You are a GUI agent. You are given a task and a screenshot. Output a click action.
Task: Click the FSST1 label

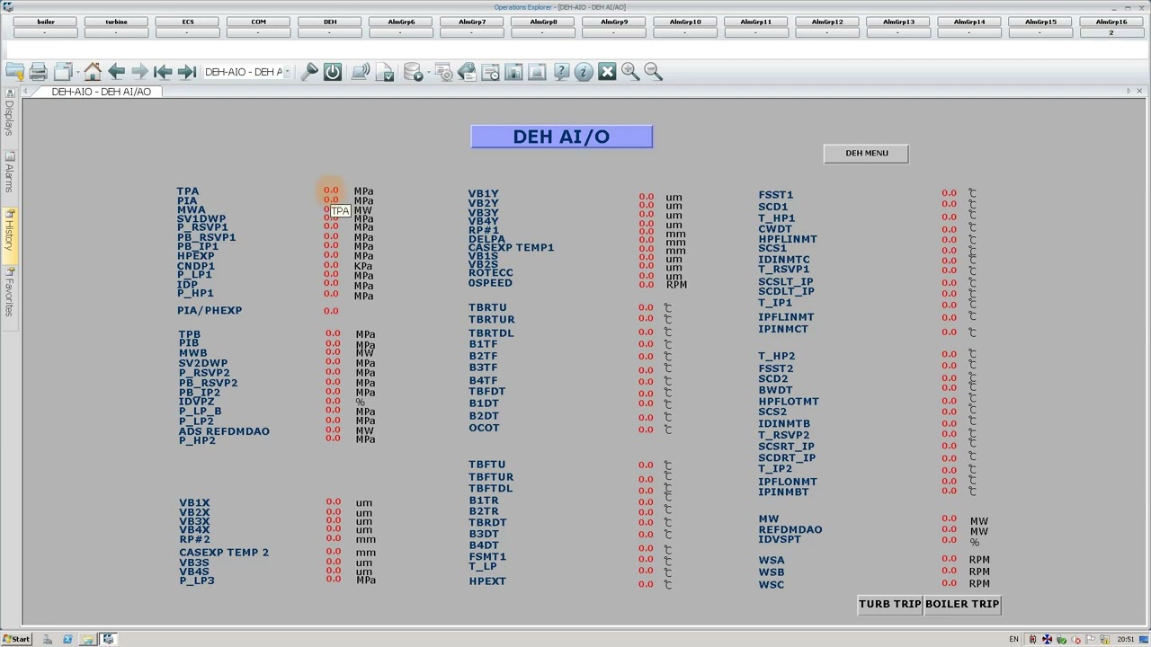[775, 195]
